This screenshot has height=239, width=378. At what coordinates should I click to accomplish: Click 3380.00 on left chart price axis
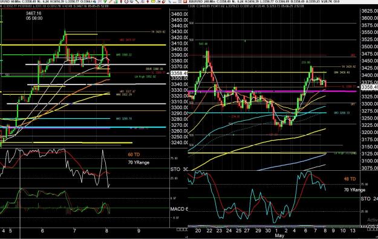tap(179, 61)
